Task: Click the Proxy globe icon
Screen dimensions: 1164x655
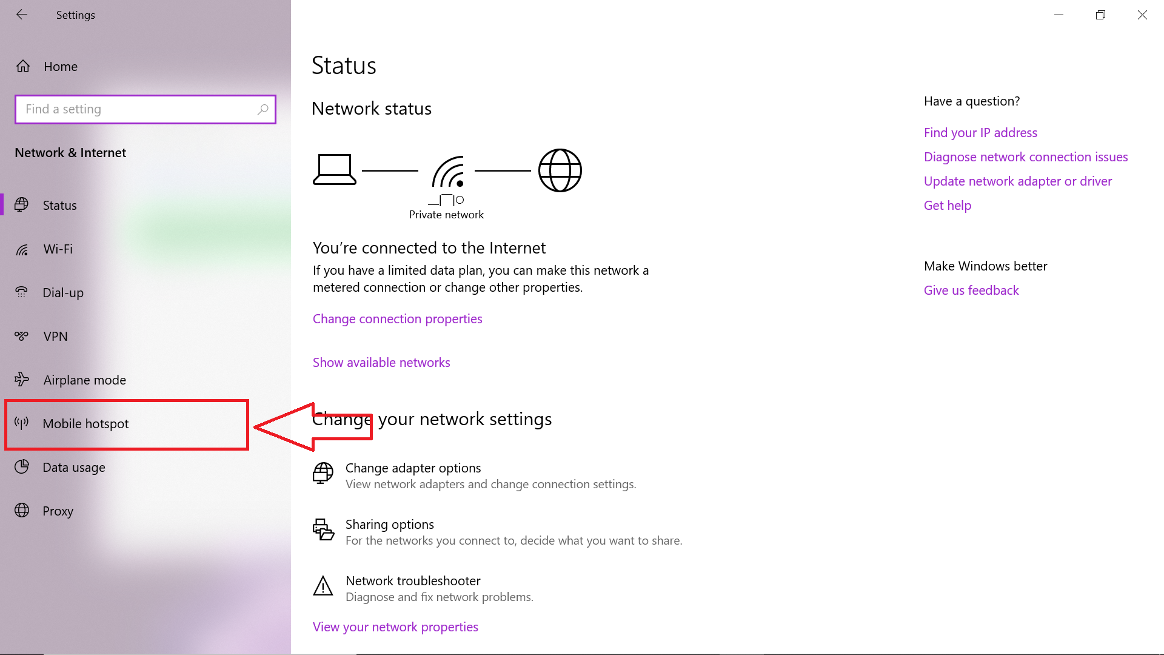Action: tap(22, 511)
